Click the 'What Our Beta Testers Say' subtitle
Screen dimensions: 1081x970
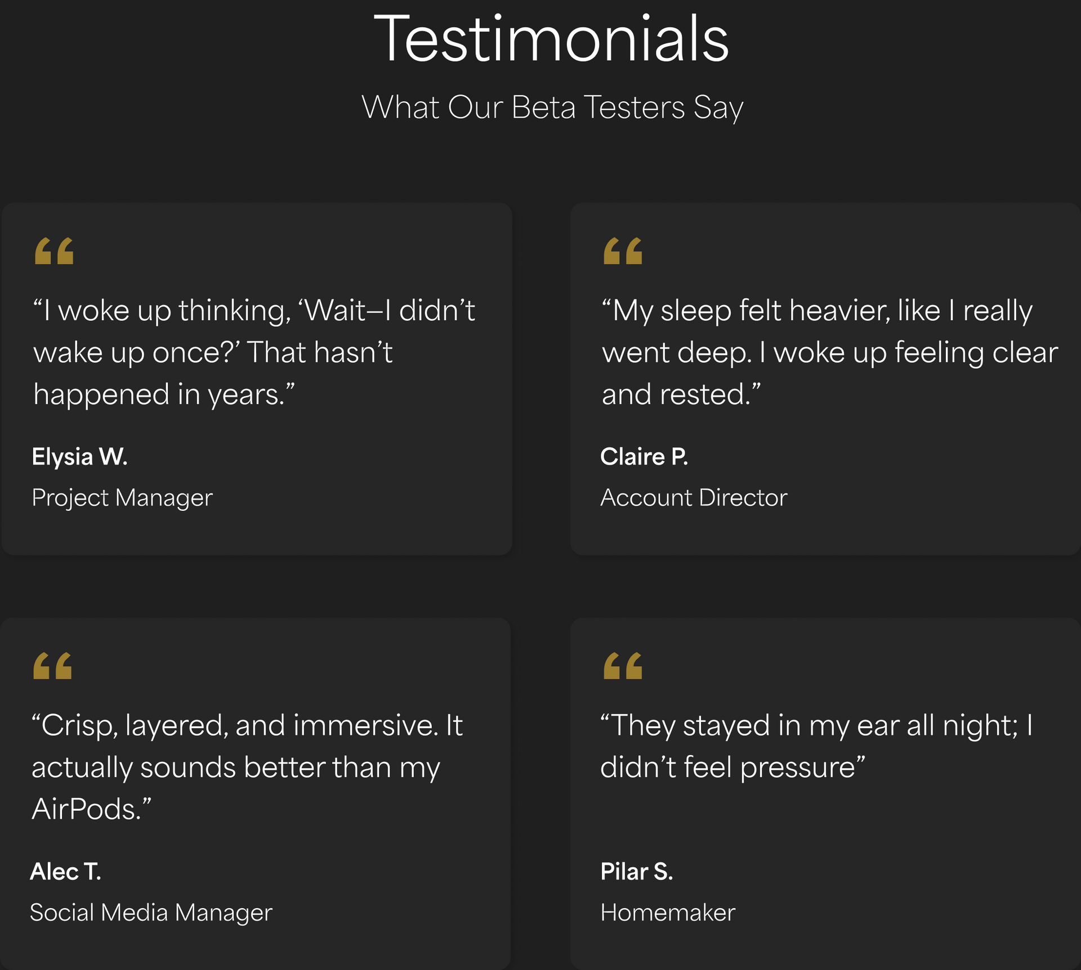552,107
